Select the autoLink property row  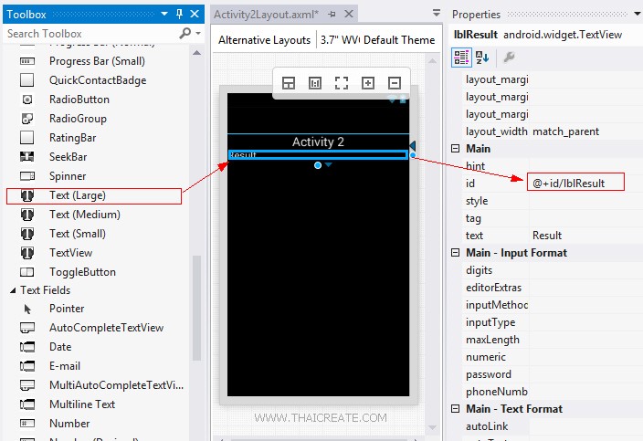coord(552,426)
